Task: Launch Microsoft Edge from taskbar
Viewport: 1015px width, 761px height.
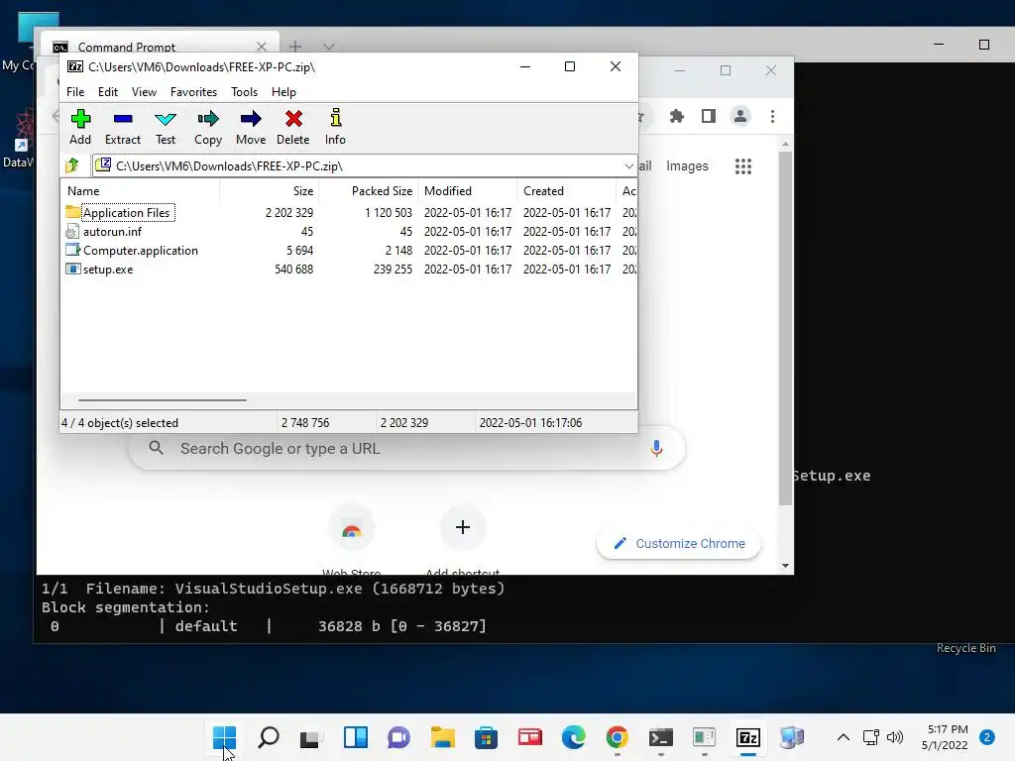Action: click(x=573, y=737)
